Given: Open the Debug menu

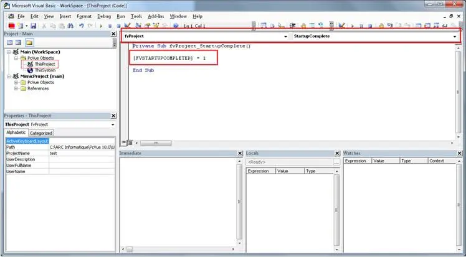Looking at the screenshot, I should coord(103,16).
